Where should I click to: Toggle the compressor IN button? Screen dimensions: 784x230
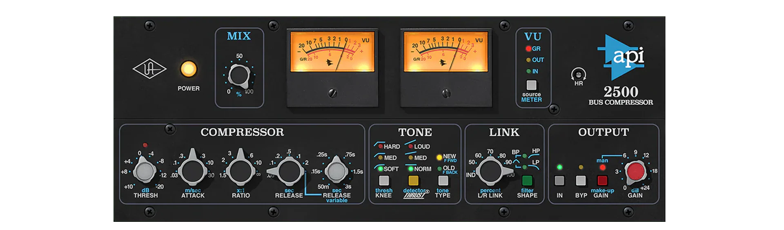559,181
